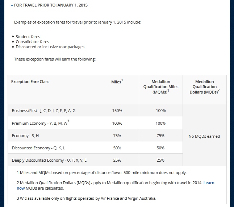The height and width of the screenshot is (207, 234).
Task: Click footnote 3 about W class availability
Action: (x=87, y=198)
